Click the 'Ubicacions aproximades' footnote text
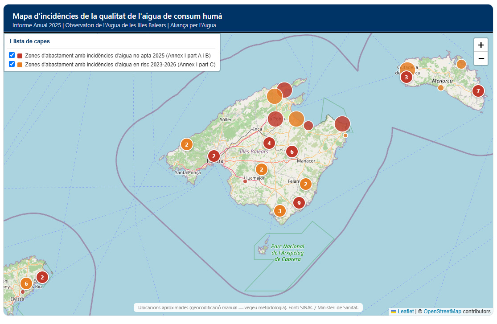The width and height of the screenshot is (497, 324). [248, 308]
